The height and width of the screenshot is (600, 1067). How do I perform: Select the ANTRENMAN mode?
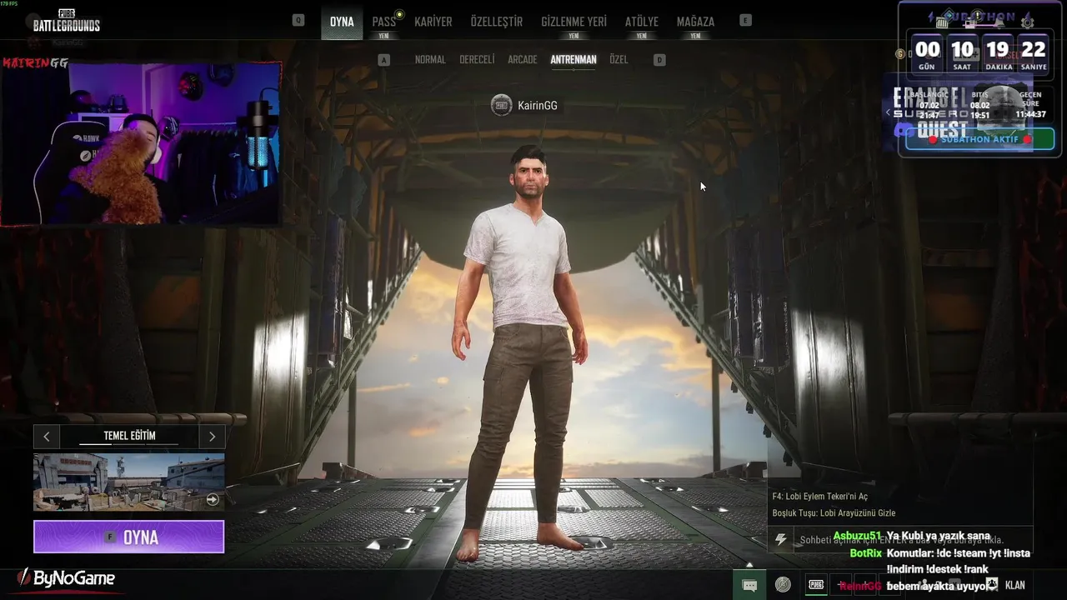[574, 60]
